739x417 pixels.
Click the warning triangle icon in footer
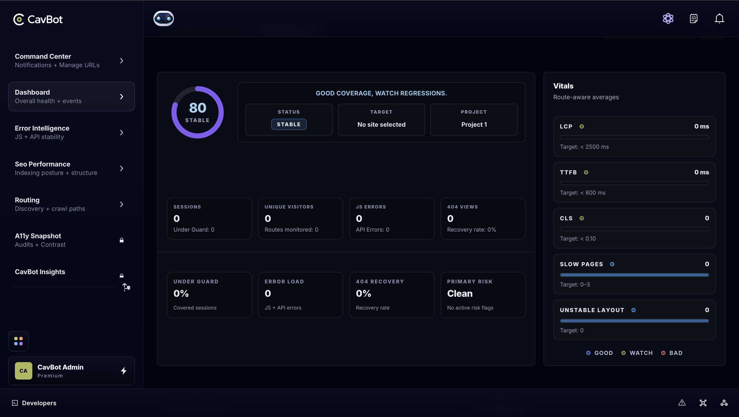[x=682, y=403]
